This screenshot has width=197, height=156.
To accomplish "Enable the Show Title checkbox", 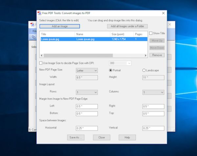I will click(x=151, y=33).
